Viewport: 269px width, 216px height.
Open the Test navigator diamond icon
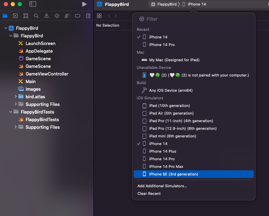click(x=57, y=16)
